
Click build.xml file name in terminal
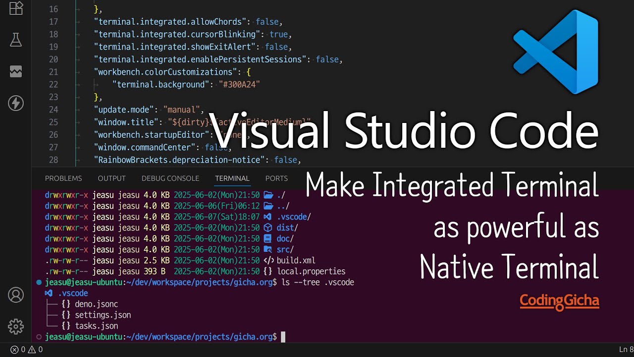(296, 260)
